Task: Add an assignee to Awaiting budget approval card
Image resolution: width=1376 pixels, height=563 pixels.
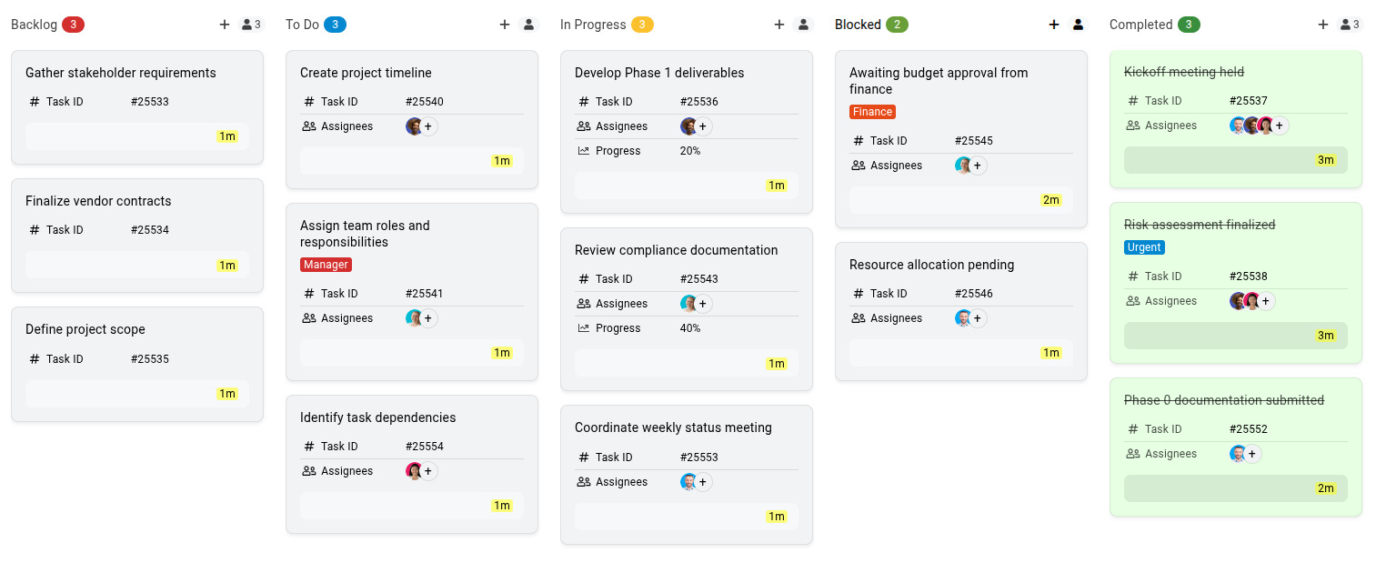Action: [x=977, y=166]
